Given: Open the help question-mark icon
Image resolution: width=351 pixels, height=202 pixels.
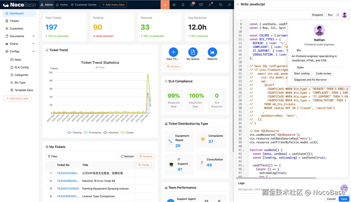Looking at the screenshot, I should (221, 5).
